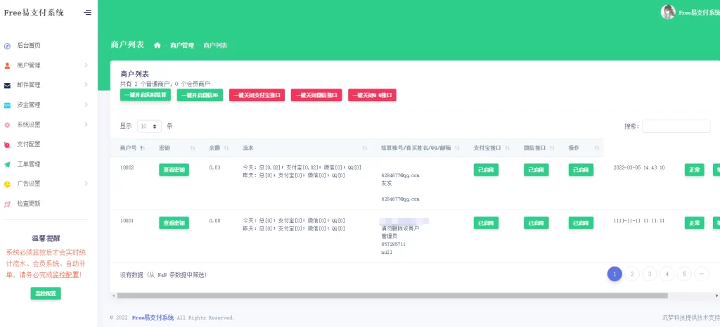This screenshot has width=720, height=327.
Task: Expand 商户管理 submenu chevron
Action: pos(86,65)
